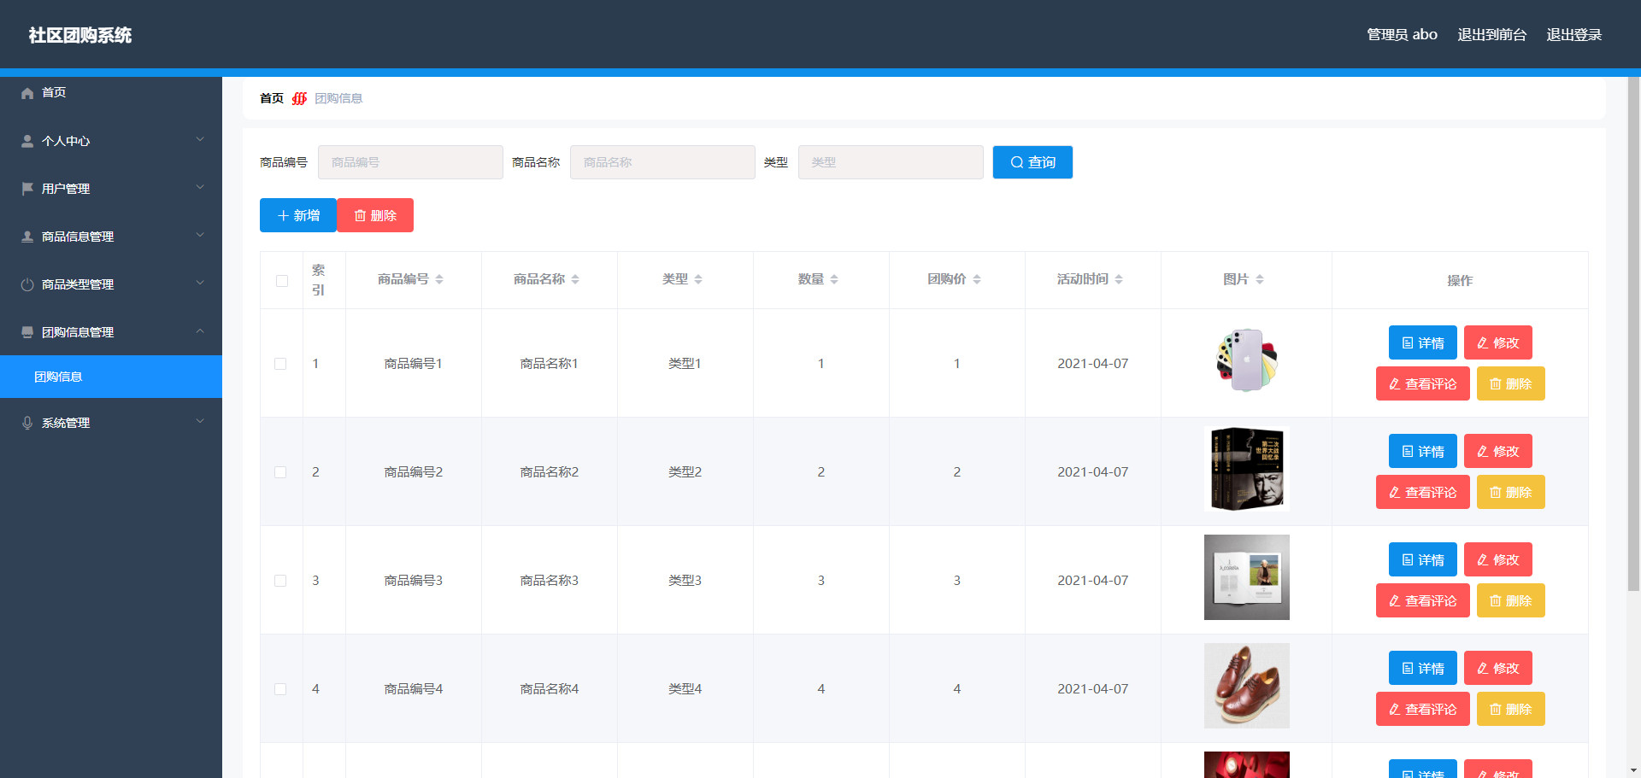Screen dimensions: 1641x778
Task: Click the phone image for 商品名称1
Action: click(x=1247, y=360)
